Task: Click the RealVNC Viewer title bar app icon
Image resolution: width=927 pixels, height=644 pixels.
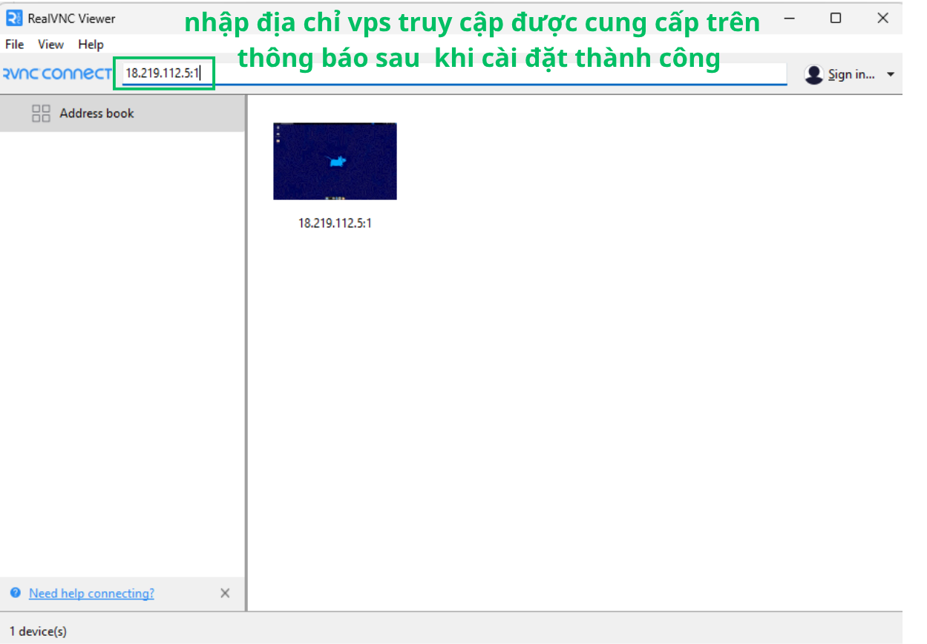Action: coord(13,19)
